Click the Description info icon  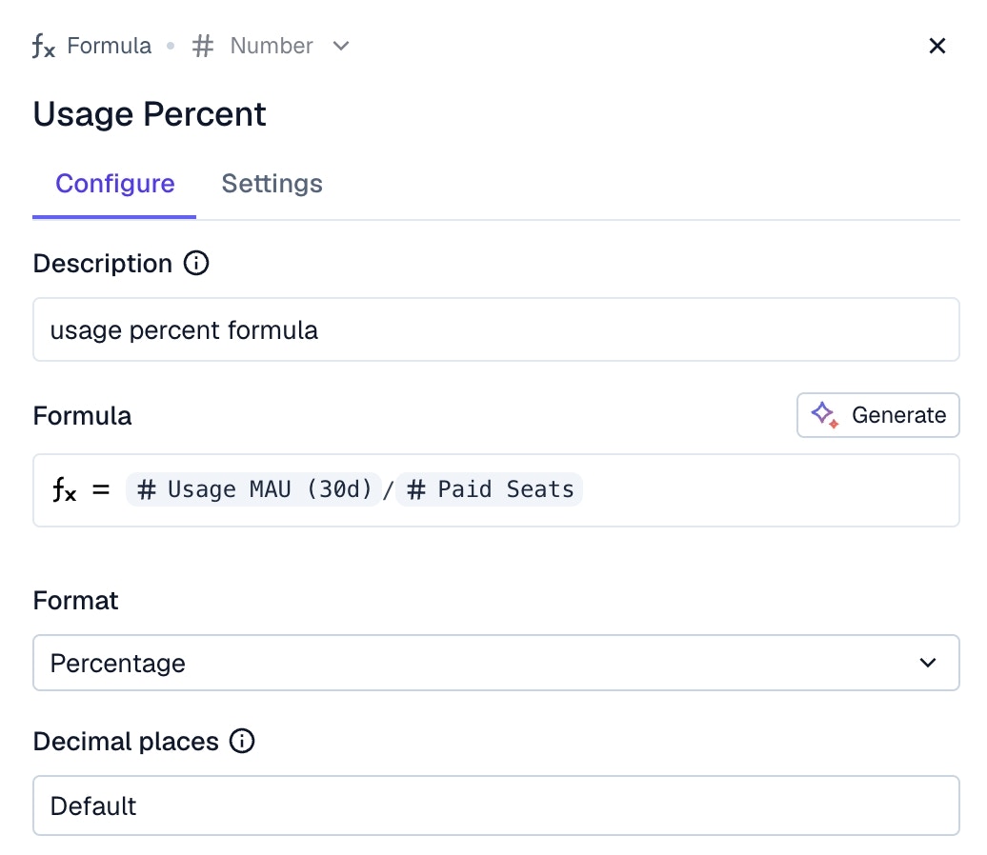(196, 264)
